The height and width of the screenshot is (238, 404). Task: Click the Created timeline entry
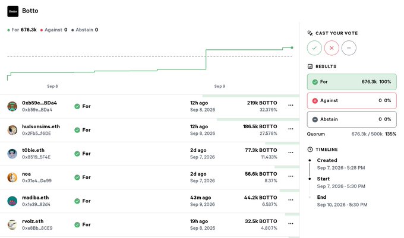click(341, 164)
